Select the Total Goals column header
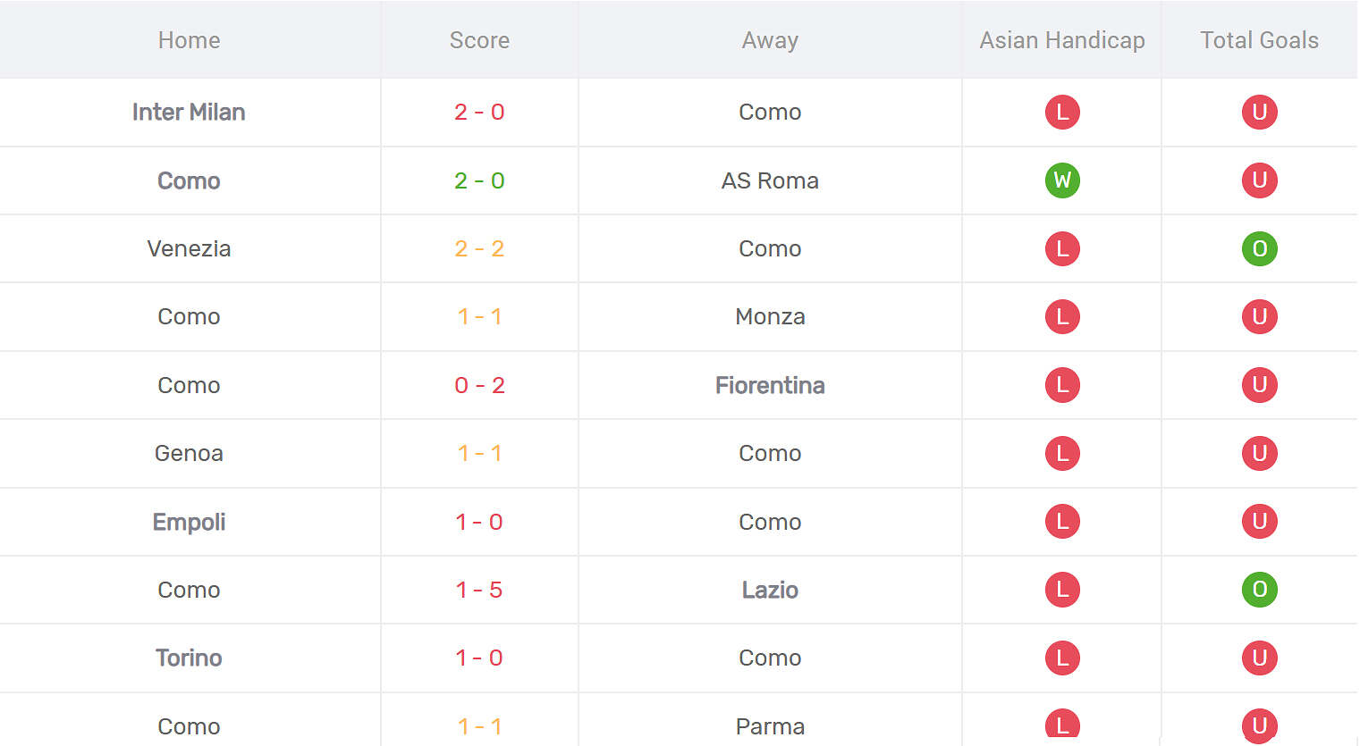 pyautogui.click(x=1259, y=40)
